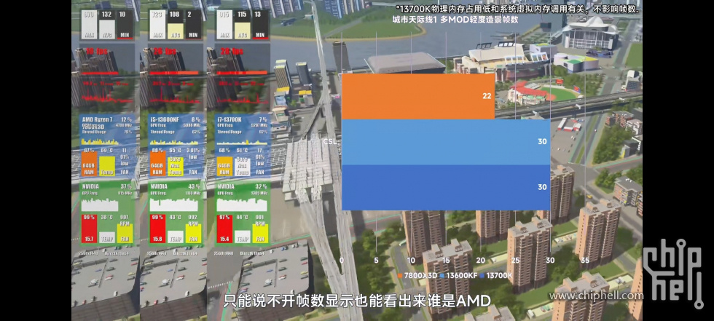Click the AVG 132 box in the Ryzen panel

(106, 25)
